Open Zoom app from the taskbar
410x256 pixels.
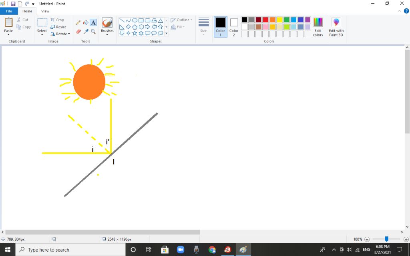point(181,250)
